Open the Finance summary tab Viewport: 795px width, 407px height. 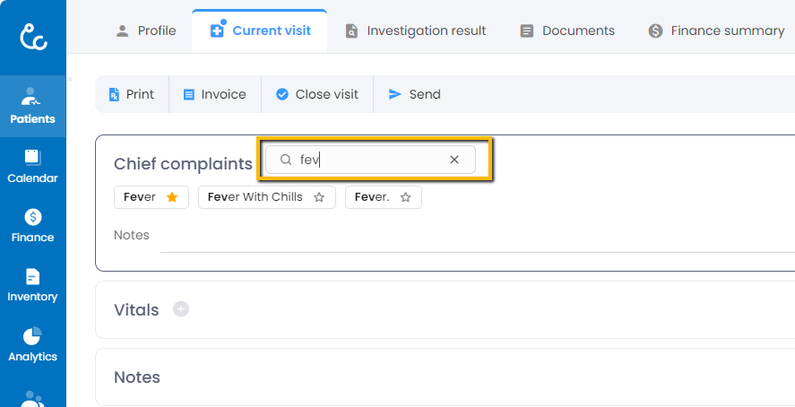coord(716,30)
